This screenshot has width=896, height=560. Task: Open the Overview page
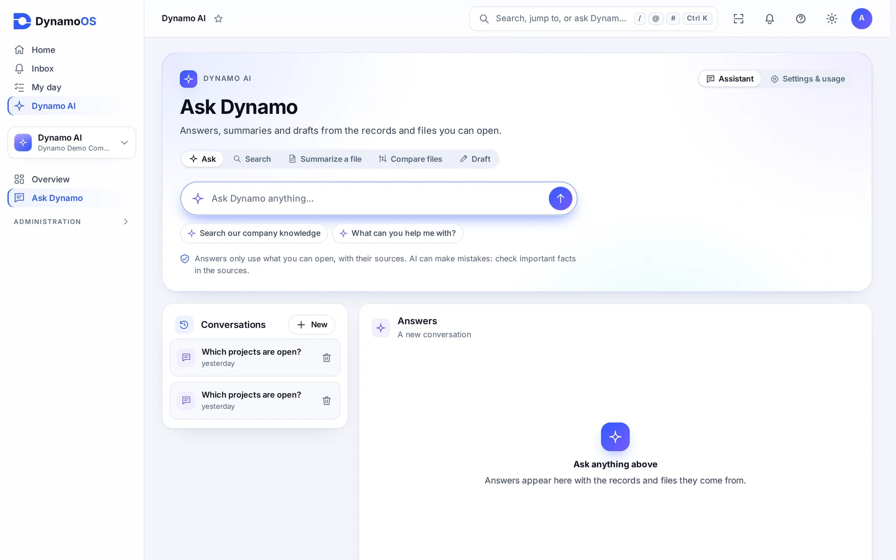[72, 179]
